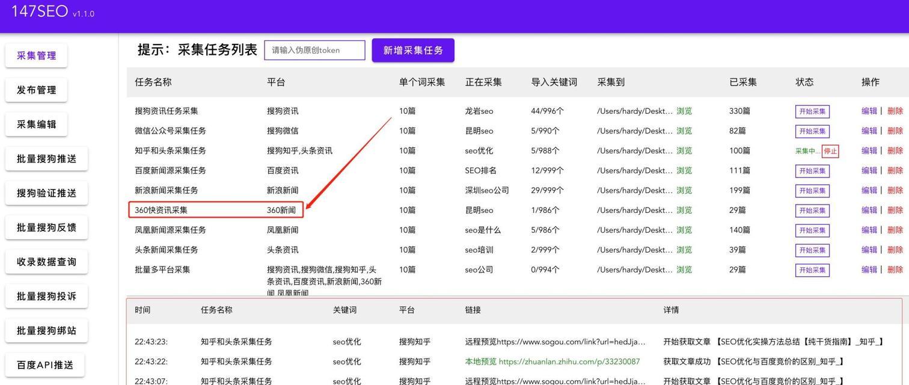
Task: Open 采集管理 in the sidebar
Action: 36,55
